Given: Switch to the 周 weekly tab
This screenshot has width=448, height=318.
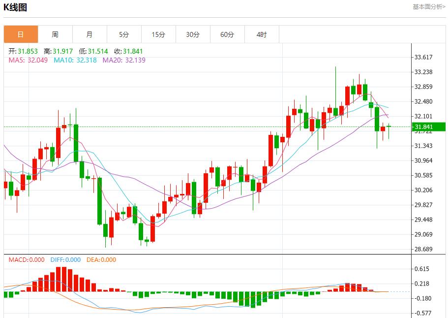Looking at the screenshot, I should point(55,34).
